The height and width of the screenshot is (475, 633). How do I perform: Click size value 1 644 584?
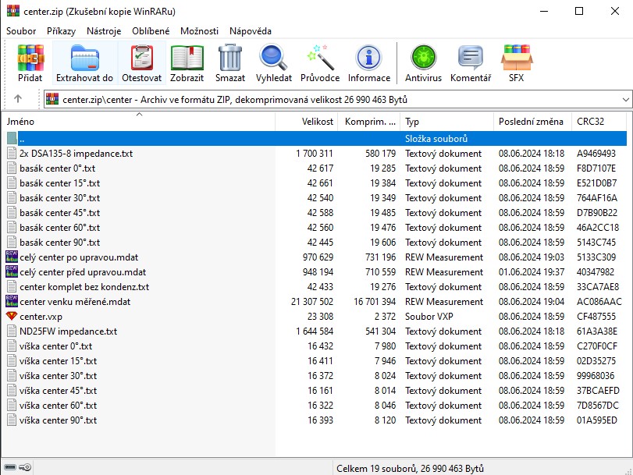pyautogui.click(x=315, y=331)
